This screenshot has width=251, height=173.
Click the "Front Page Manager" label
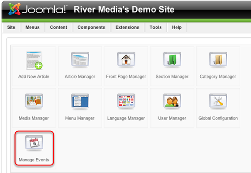pos(126,77)
